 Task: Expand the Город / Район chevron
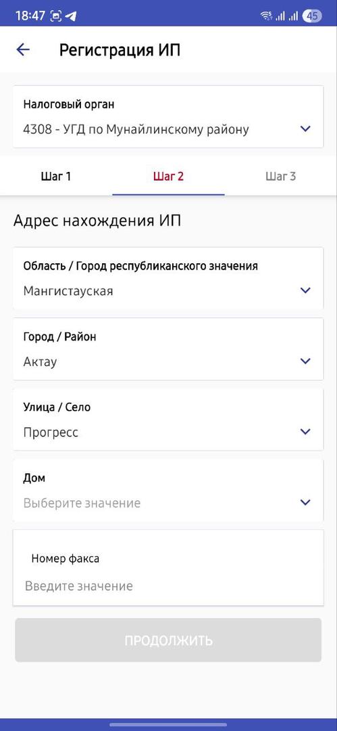(305, 361)
